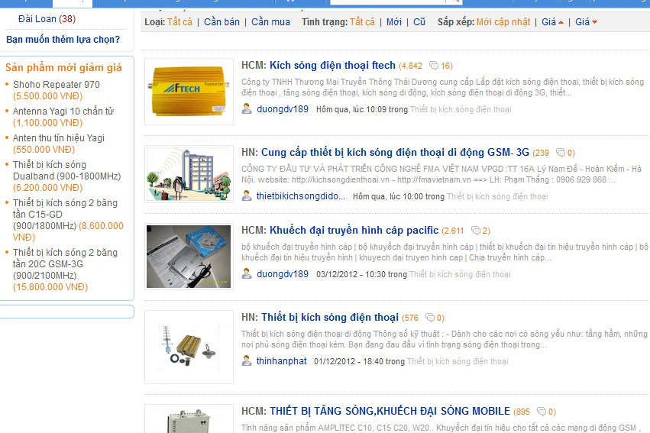Open Bạn muốn thêm lựa chọn link

(63, 40)
